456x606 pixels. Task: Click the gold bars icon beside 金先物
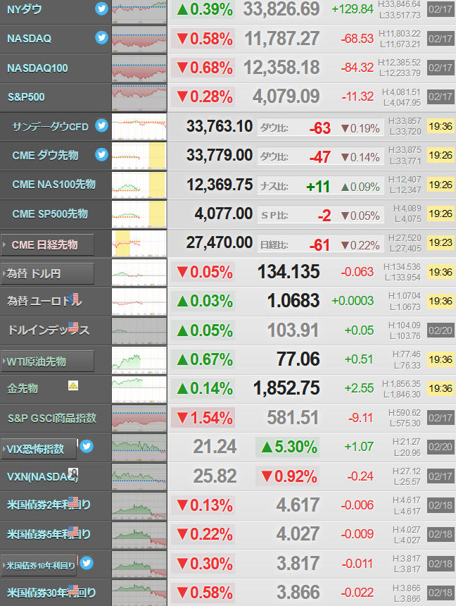73,385
